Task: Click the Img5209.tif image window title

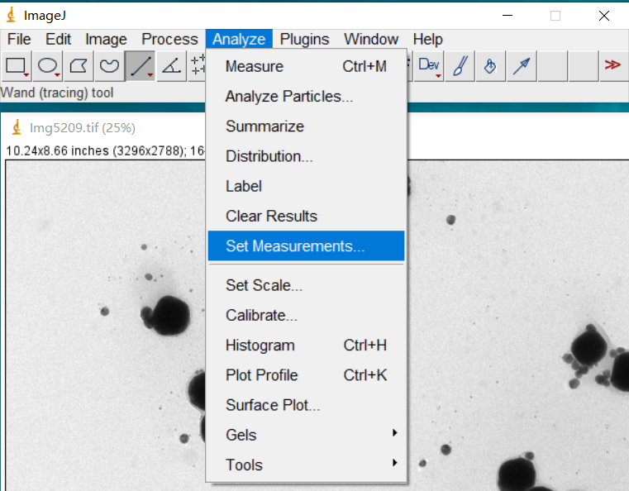Action: tap(82, 128)
